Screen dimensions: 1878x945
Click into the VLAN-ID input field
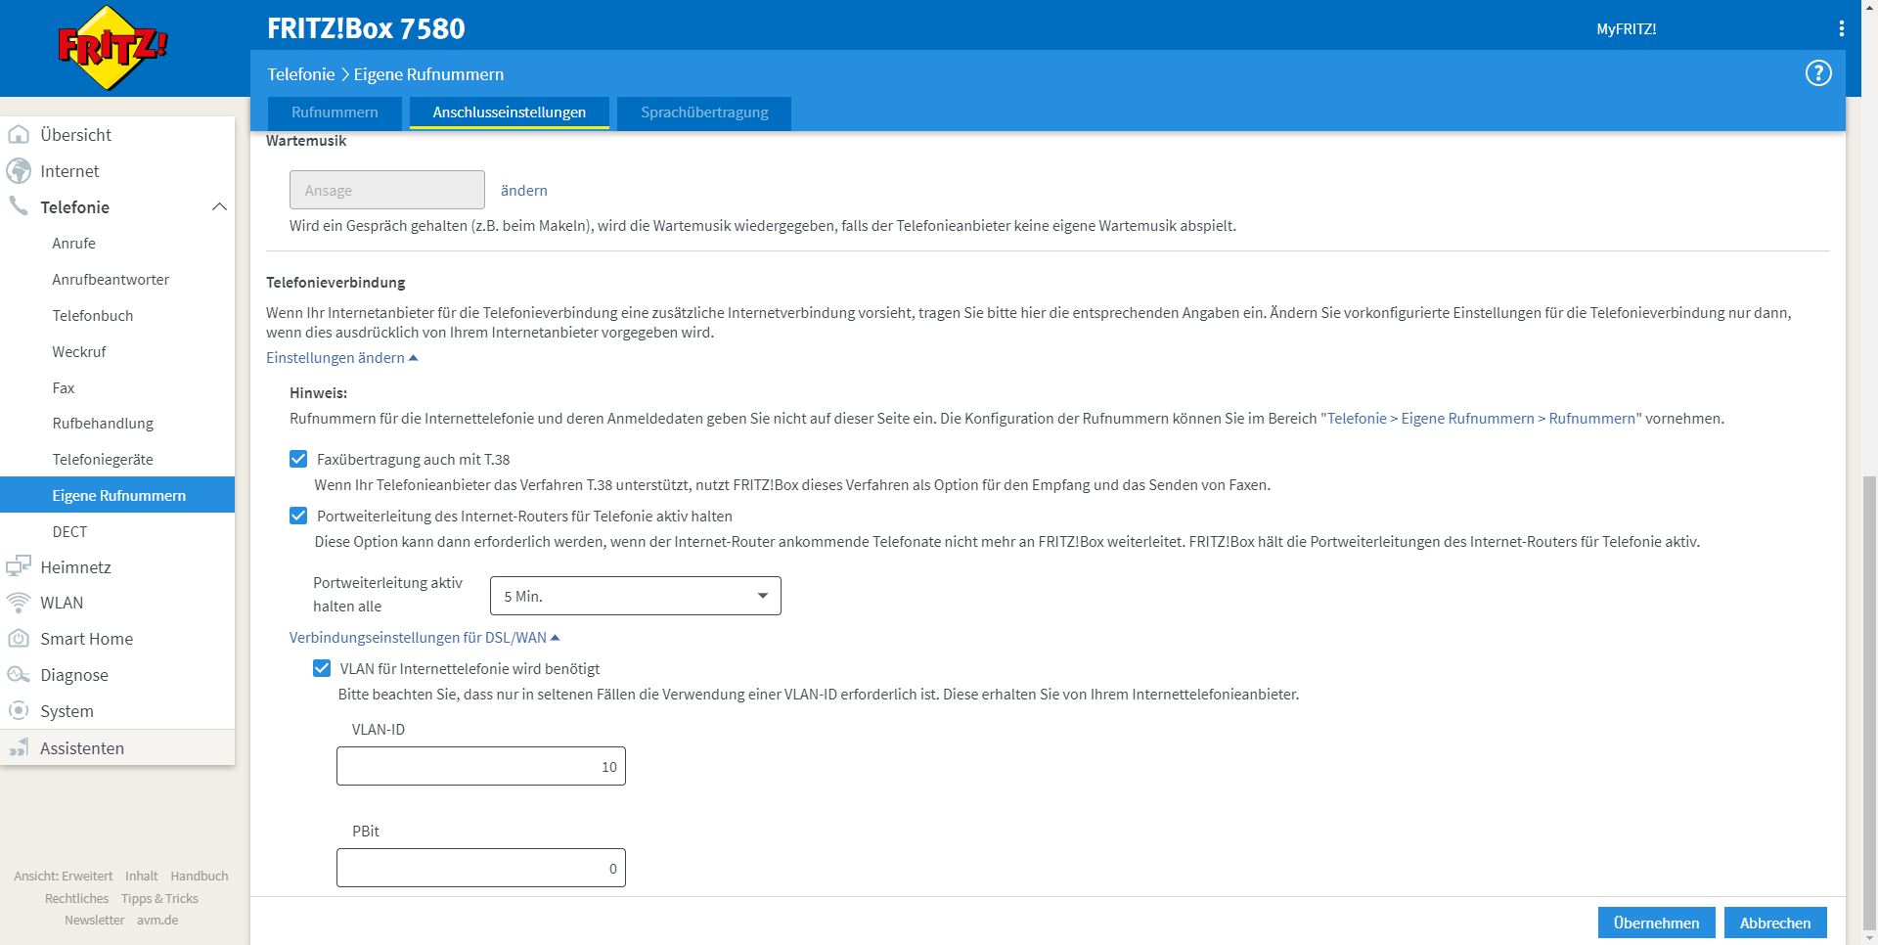pos(481,766)
